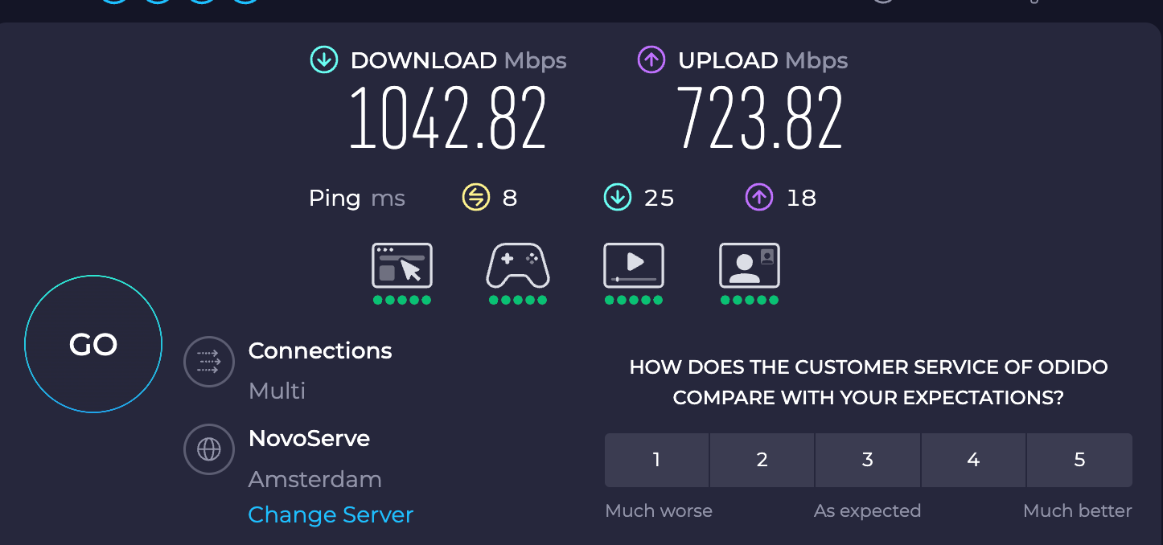Click the Multi connections label
Screen dimensions: 1163x545
point(277,391)
